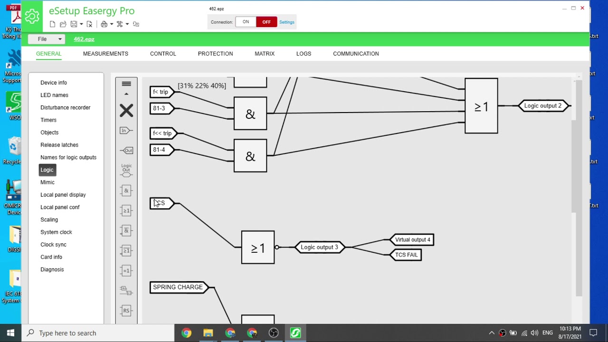Screen dimensions: 608x342
Task: Open File Explorer from the taskbar
Action: 208,333
